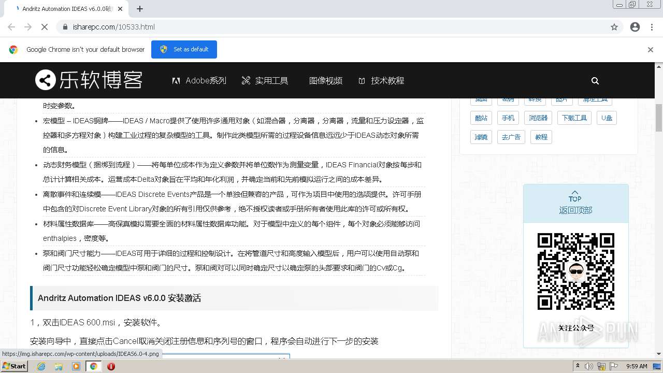
Task: Click the taskbar clock showing 9:59 AM
Action: tap(637, 366)
